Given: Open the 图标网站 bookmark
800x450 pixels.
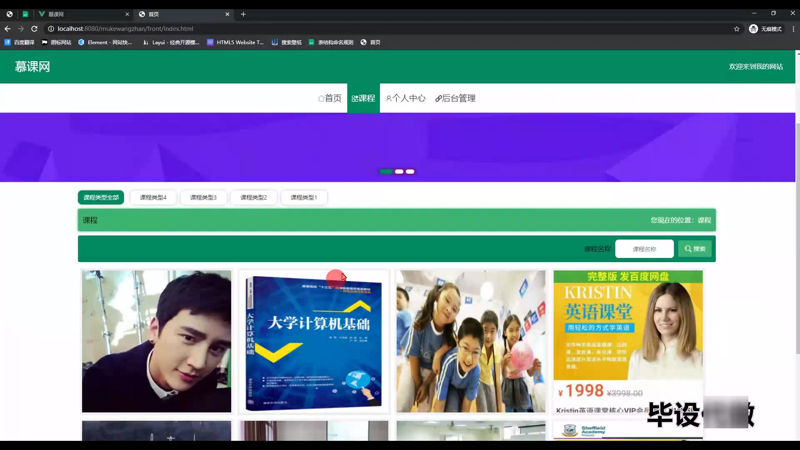Looking at the screenshot, I should [x=56, y=42].
